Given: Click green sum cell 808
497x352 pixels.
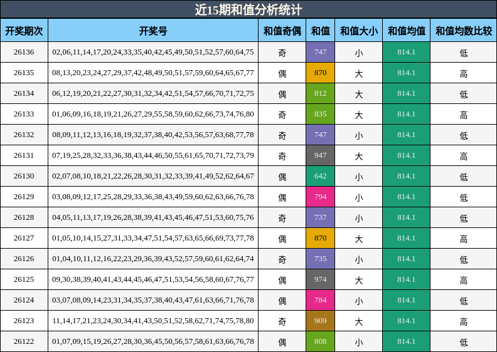Looking at the screenshot, I should coord(321,341).
